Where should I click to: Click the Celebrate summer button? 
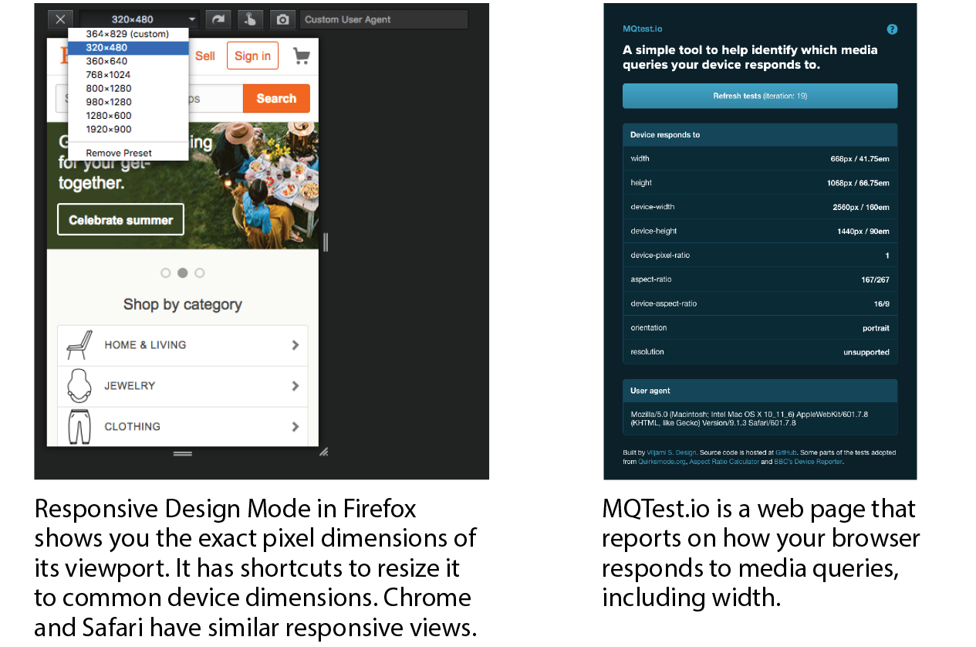point(120,220)
